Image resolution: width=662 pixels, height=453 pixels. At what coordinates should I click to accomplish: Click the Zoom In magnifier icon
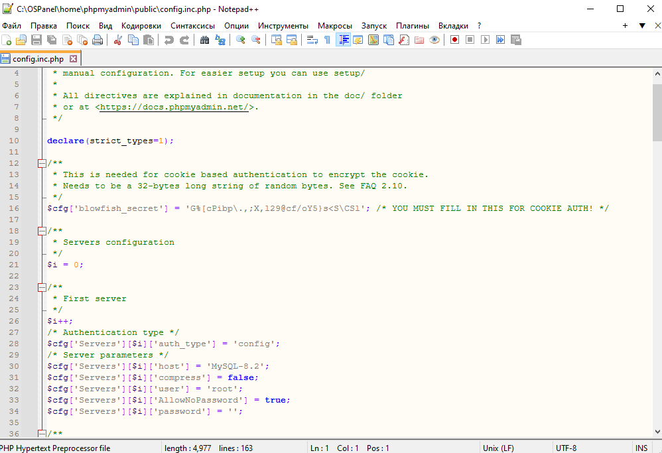[x=241, y=40]
